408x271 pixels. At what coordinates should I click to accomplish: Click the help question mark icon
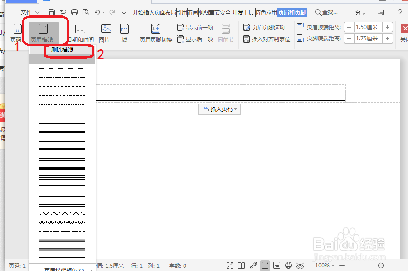pyautogui.click(x=400, y=12)
